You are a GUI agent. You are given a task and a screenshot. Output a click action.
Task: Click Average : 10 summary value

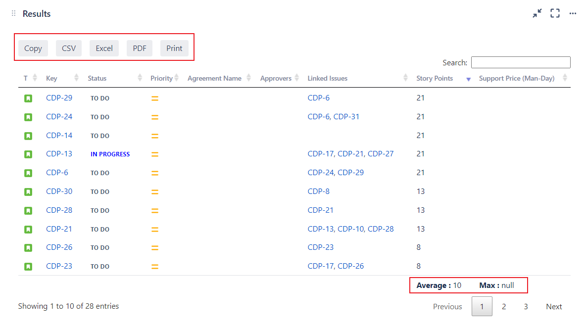(439, 285)
